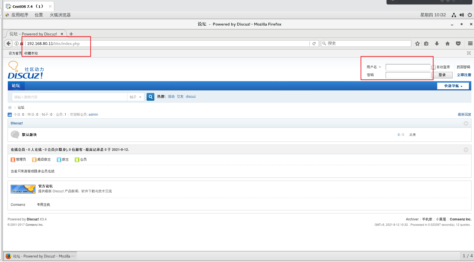Click hot search term discuz

pos(191,97)
